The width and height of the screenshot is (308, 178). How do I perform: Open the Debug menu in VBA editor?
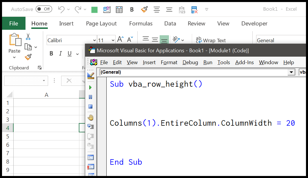coord(190,62)
